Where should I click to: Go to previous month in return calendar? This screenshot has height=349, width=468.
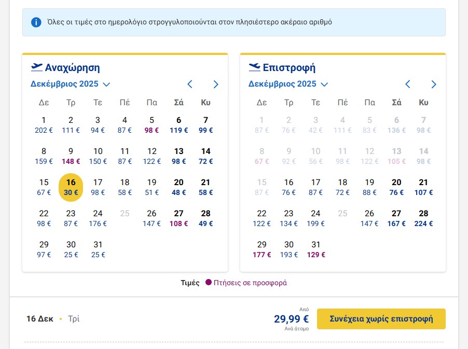408,85
